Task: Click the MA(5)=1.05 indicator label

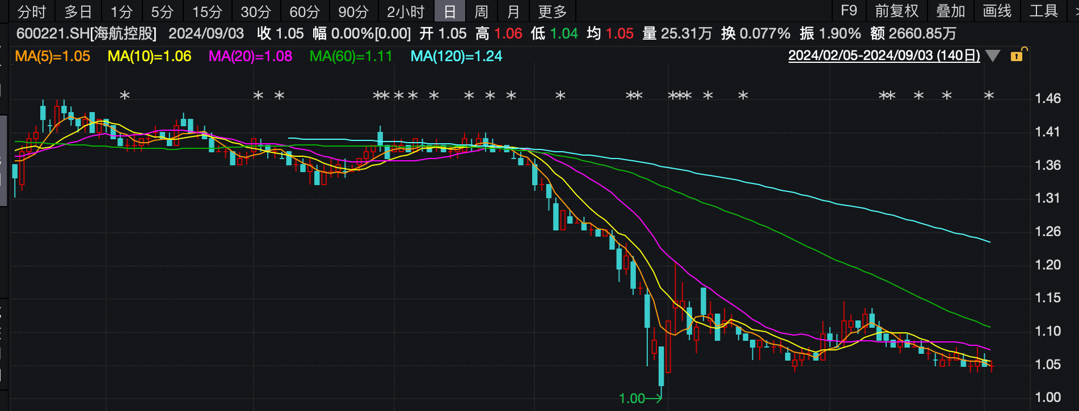Action: 52,56
